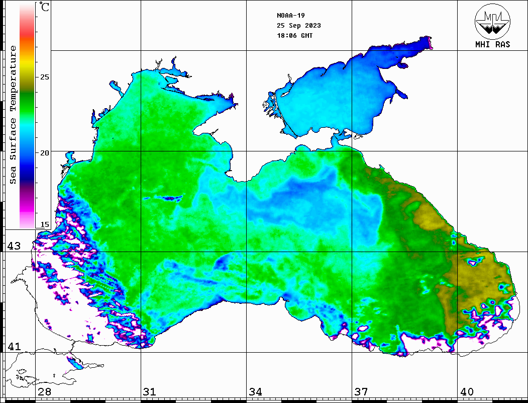Click the '15' value on temperature scale
The height and width of the screenshot is (403, 528).
pyautogui.click(x=44, y=224)
